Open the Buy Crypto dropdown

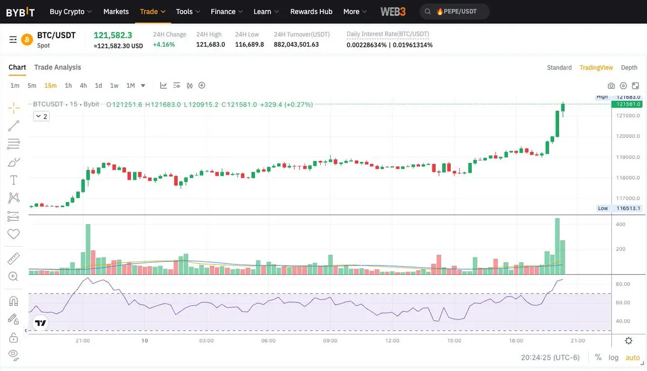pyautogui.click(x=71, y=11)
